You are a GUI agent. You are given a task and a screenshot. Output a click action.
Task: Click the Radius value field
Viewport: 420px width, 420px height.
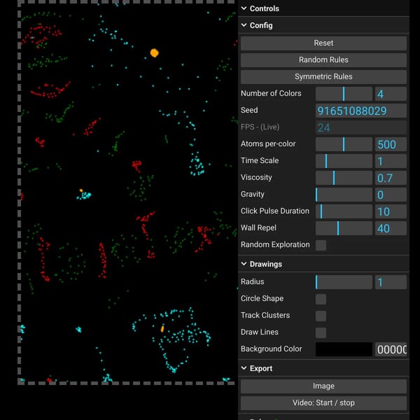tap(391, 282)
